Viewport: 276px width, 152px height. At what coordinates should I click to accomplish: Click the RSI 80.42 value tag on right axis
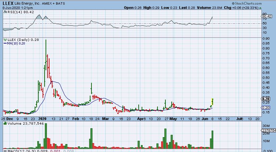tap(266, 16)
